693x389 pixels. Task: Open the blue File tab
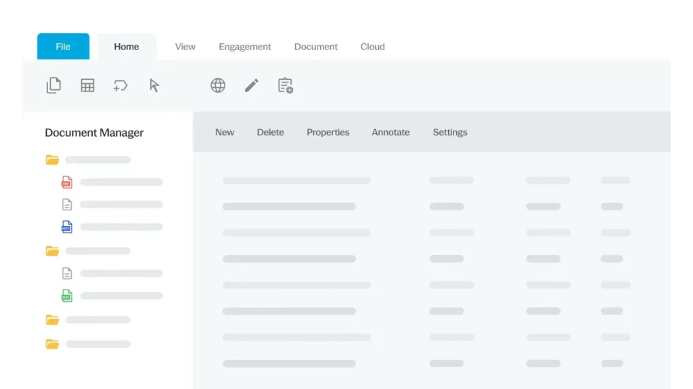(63, 47)
